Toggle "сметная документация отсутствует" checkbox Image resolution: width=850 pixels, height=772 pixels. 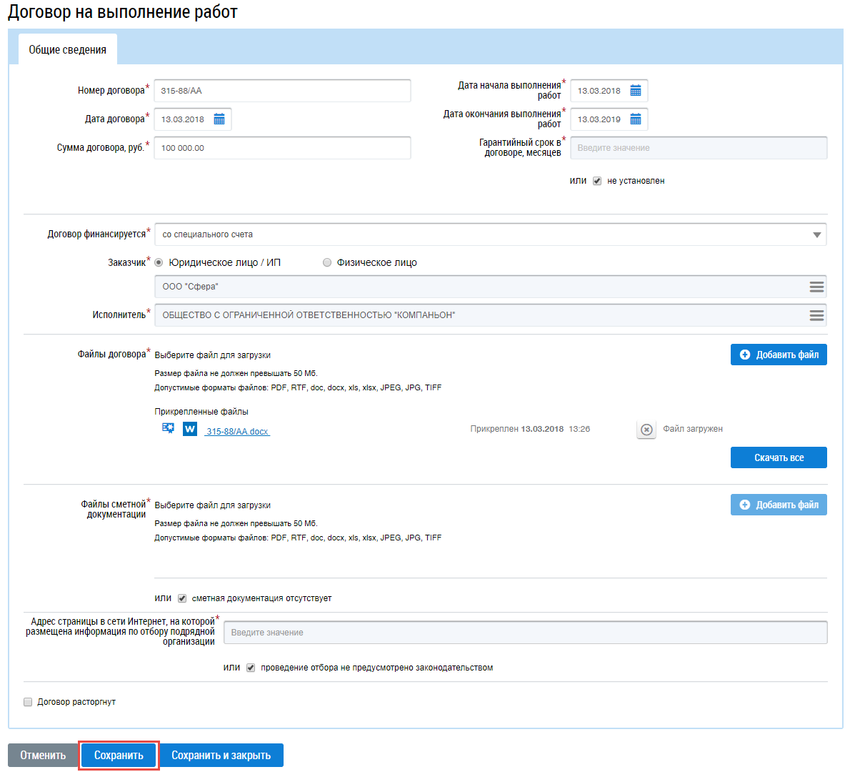coord(182,598)
